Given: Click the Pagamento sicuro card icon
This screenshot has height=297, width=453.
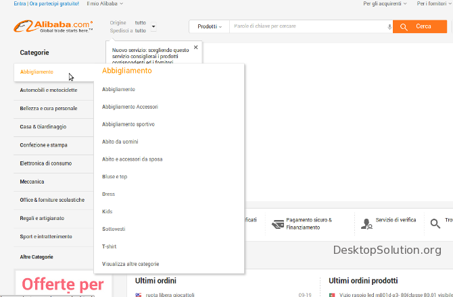Looking at the screenshot, I should click(x=278, y=224).
